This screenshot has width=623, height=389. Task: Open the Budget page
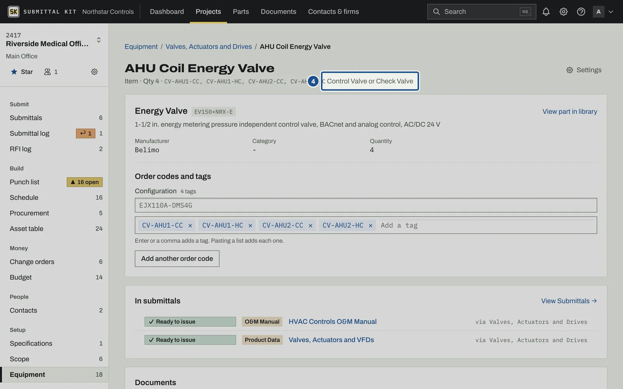click(55, 277)
